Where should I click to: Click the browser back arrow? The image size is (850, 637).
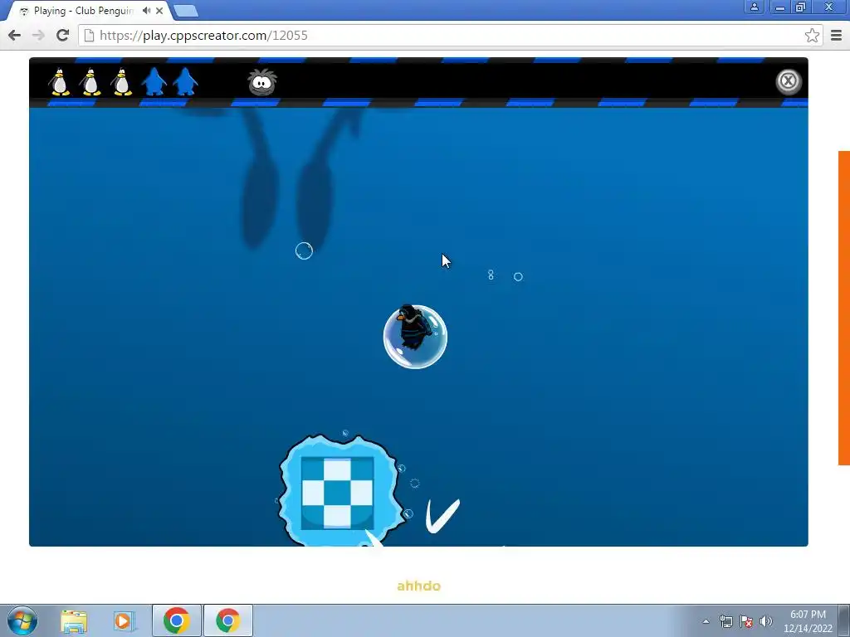(x=15, y=35)
